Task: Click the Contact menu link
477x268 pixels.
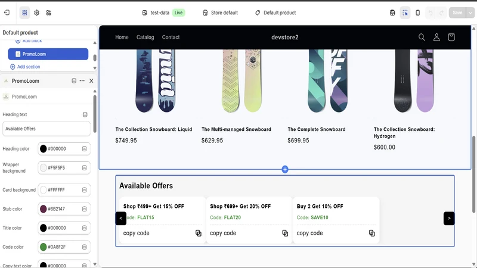Action: pos(171,37)
